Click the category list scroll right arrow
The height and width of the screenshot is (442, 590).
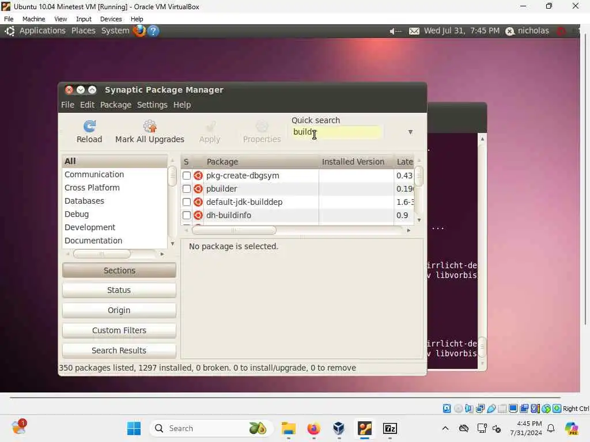coord(162,254)
